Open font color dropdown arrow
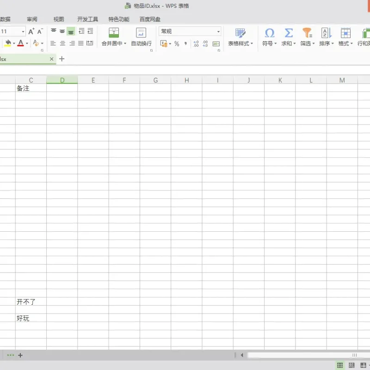 tap(27, 43)
